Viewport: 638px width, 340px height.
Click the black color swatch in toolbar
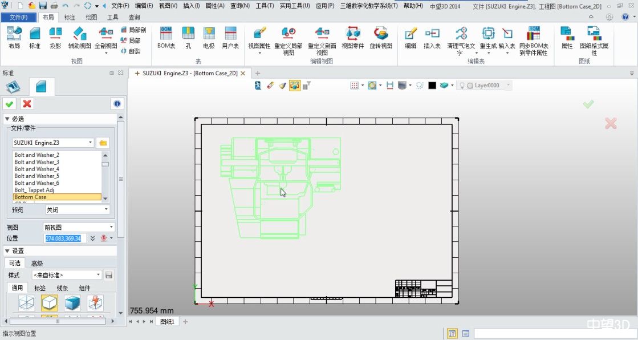(432, 86)
